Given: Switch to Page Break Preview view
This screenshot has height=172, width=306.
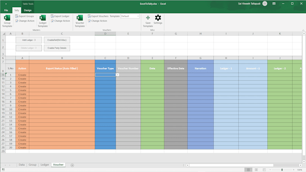Looking at the screenshot, I should point(264,170).
